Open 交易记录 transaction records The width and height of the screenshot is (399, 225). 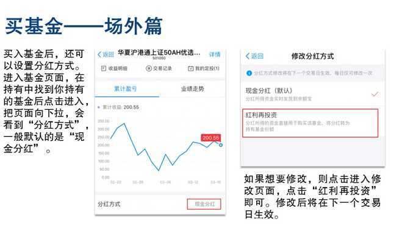[x=159, y=68]
